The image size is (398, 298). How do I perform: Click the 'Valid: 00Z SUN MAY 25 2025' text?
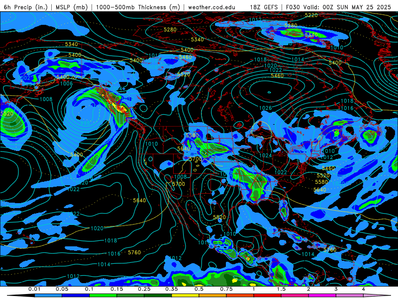(x=347, y=7)
